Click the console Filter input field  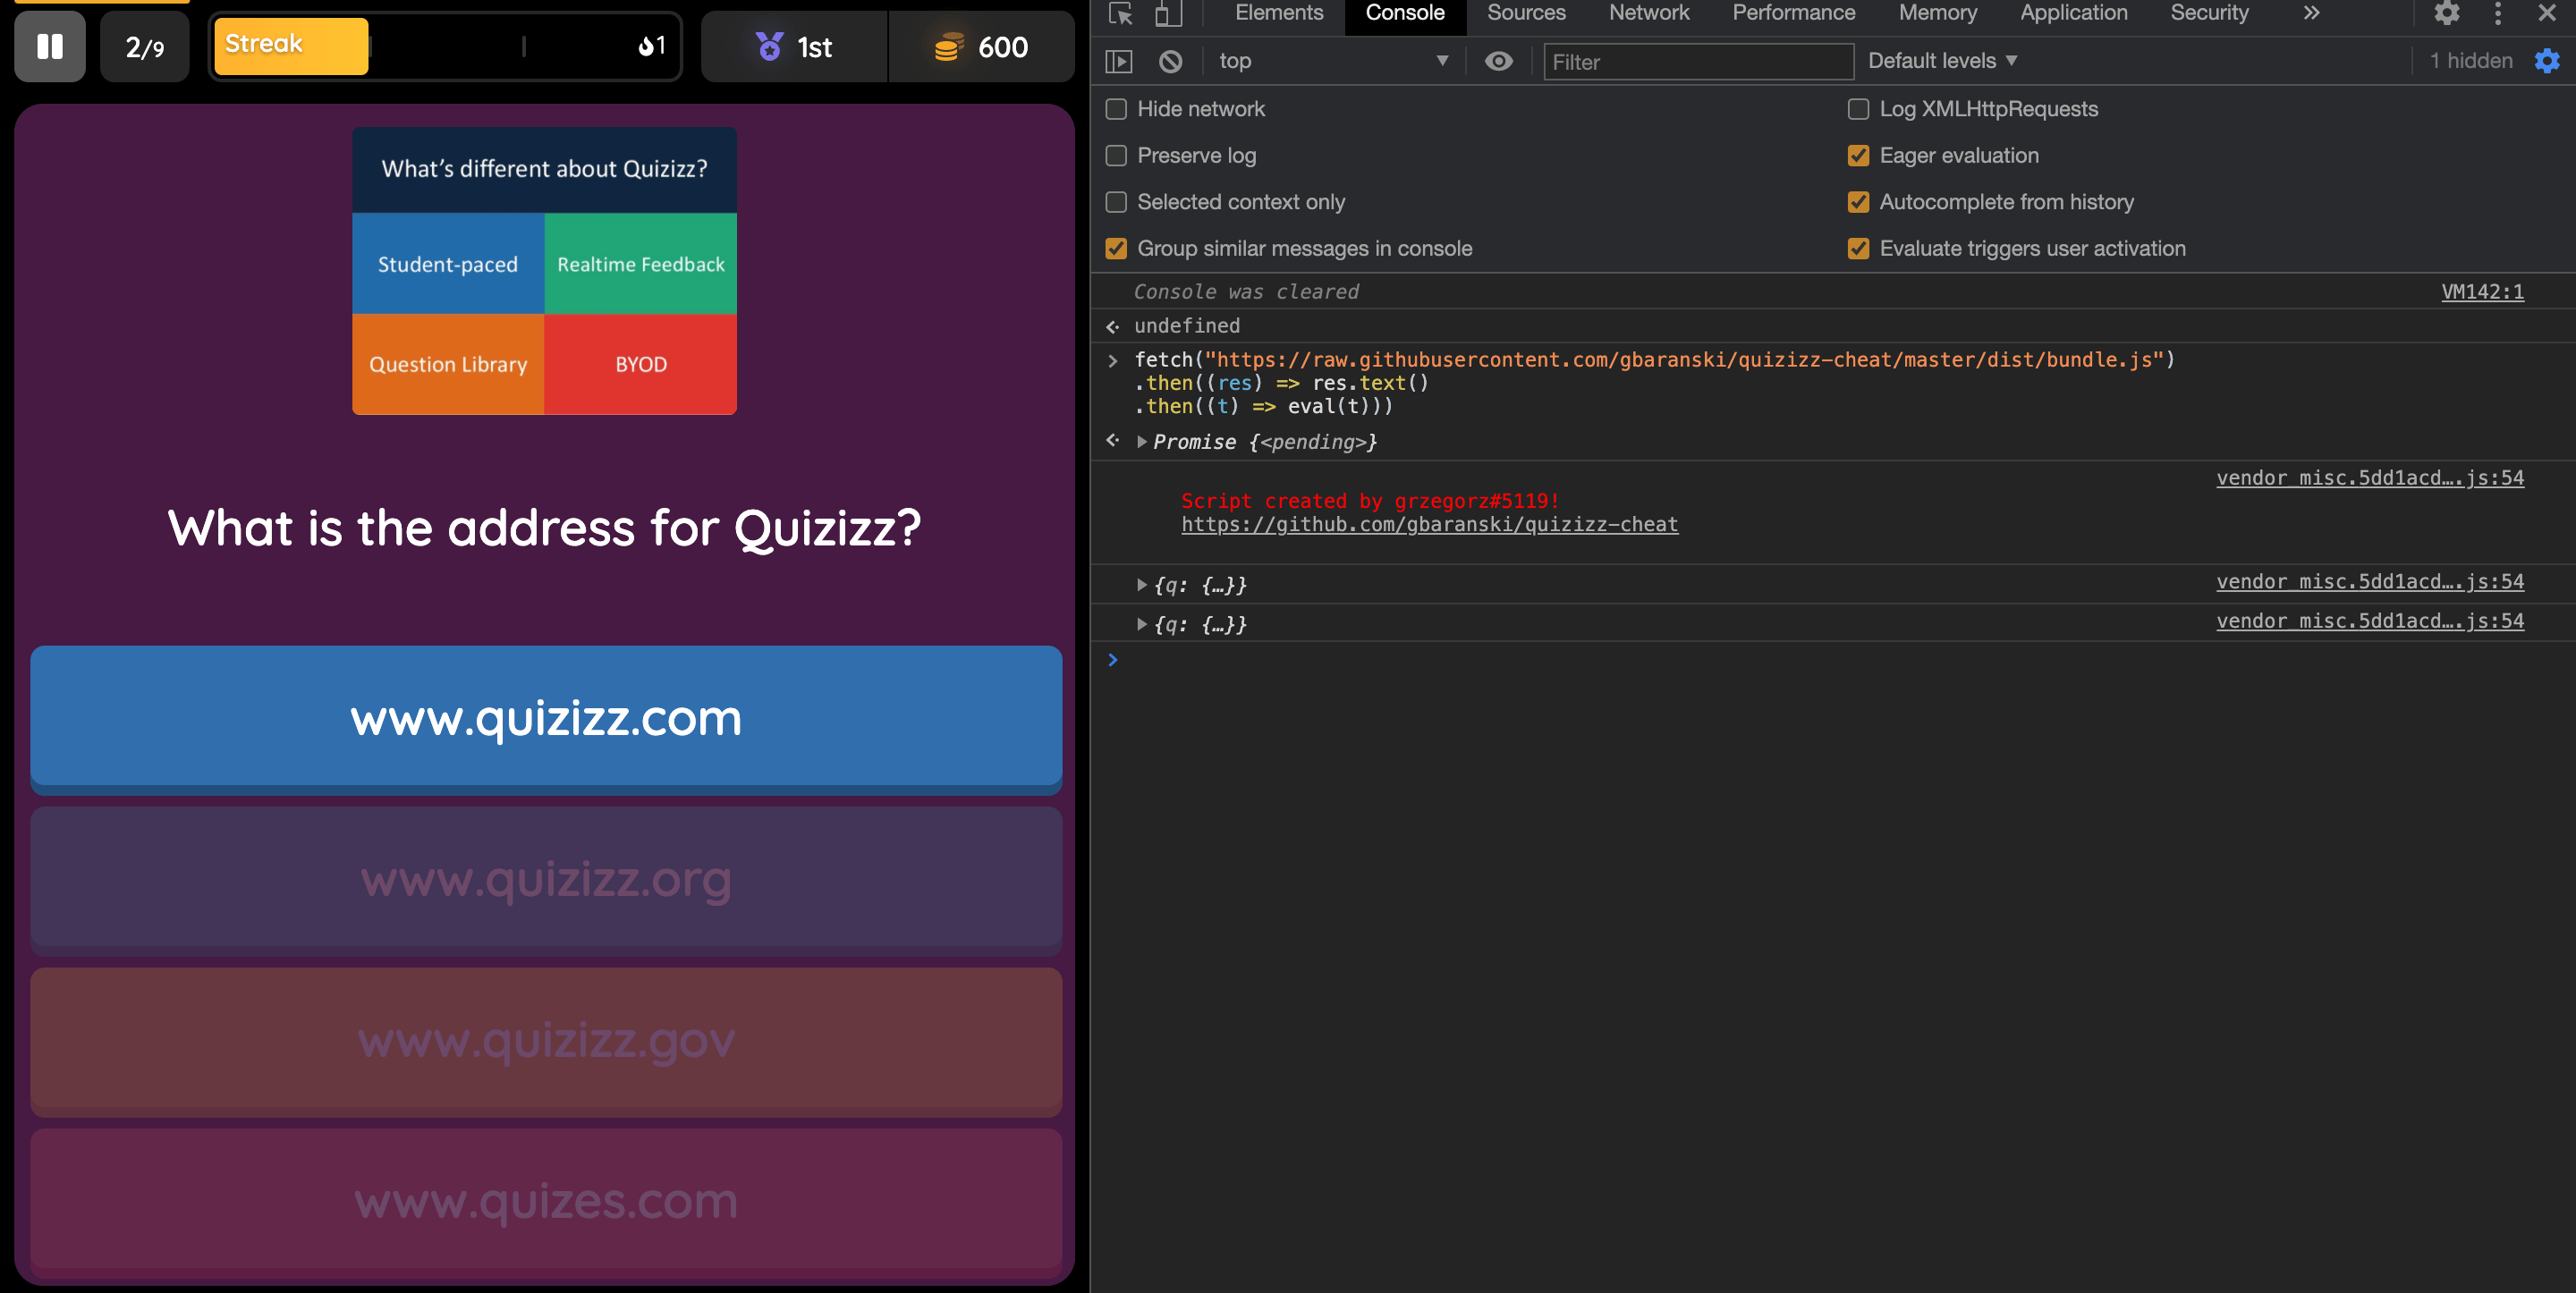[x=1697, y=62]
